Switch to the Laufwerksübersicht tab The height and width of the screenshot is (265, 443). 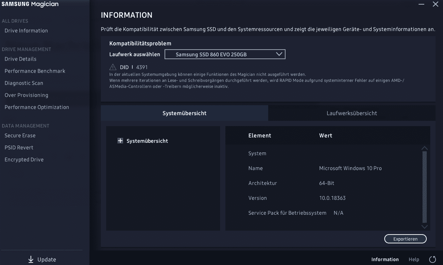point(352,113)
